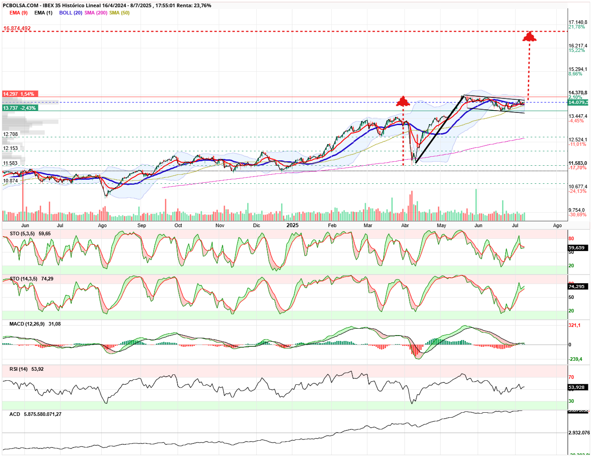Screen dimensions: 592x457
Task: Click the 10.874 support level label
Action: pos(10,181)
